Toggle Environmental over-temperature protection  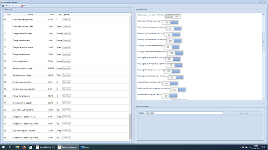pos(178,90)
